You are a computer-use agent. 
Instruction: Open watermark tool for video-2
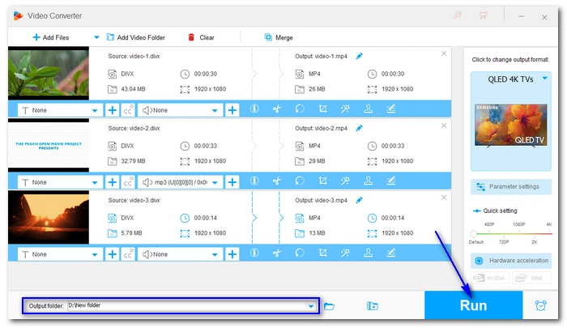[x=368, y=181]
